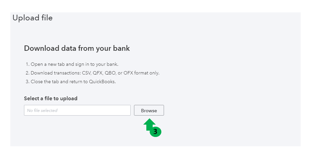Click the 'Upload file' page heading
Viewport: 310px width, 154px height.
click(32, 18)
